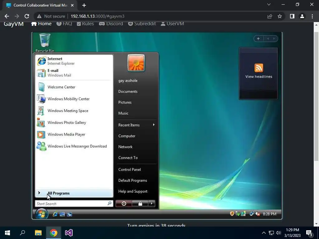
Task: Click Internet Explorer quick launch icon
Action: tap(55, 214)
